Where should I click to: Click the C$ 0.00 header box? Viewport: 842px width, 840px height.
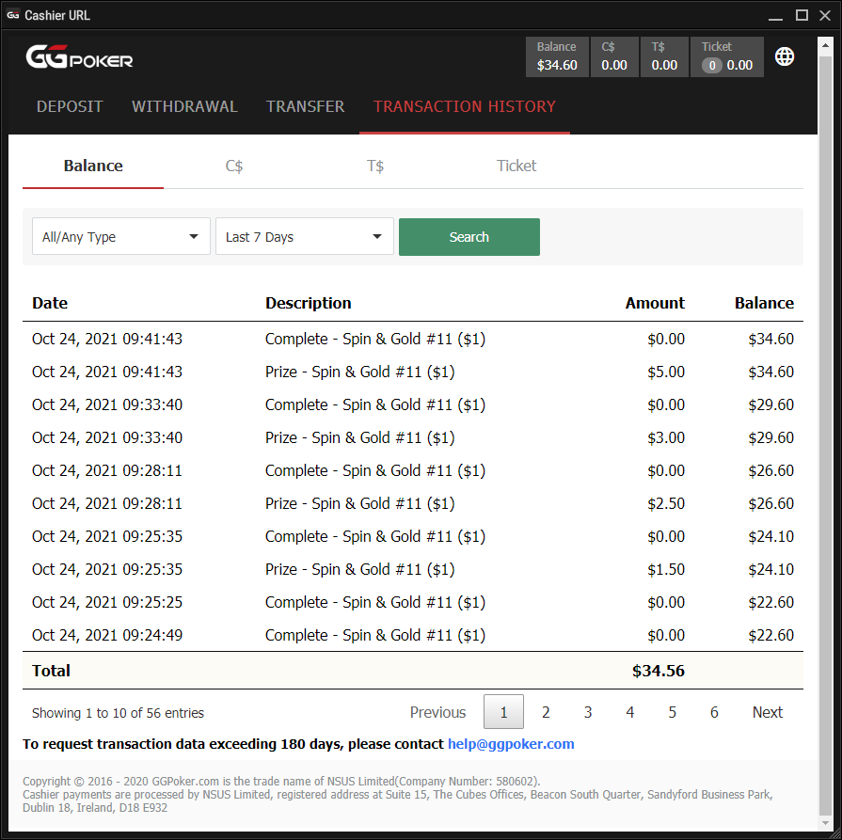click(x=614, y=57)
